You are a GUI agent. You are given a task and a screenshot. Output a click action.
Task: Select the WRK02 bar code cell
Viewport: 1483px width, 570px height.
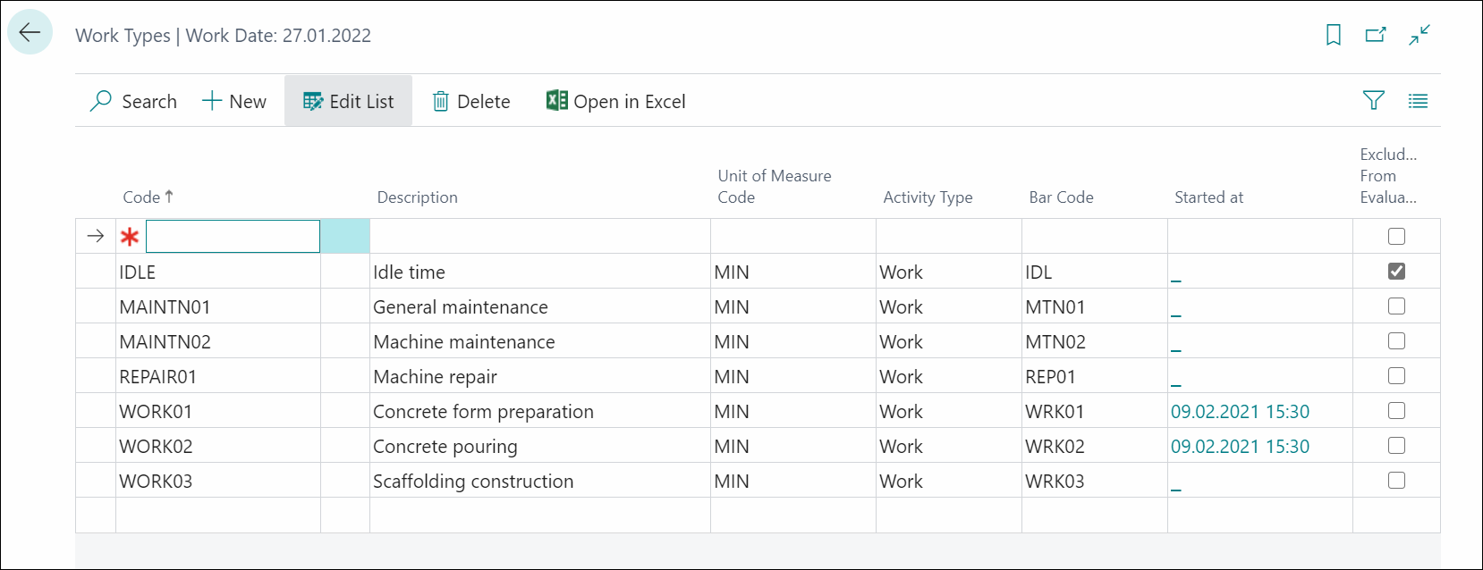[x=1095, y=446]
